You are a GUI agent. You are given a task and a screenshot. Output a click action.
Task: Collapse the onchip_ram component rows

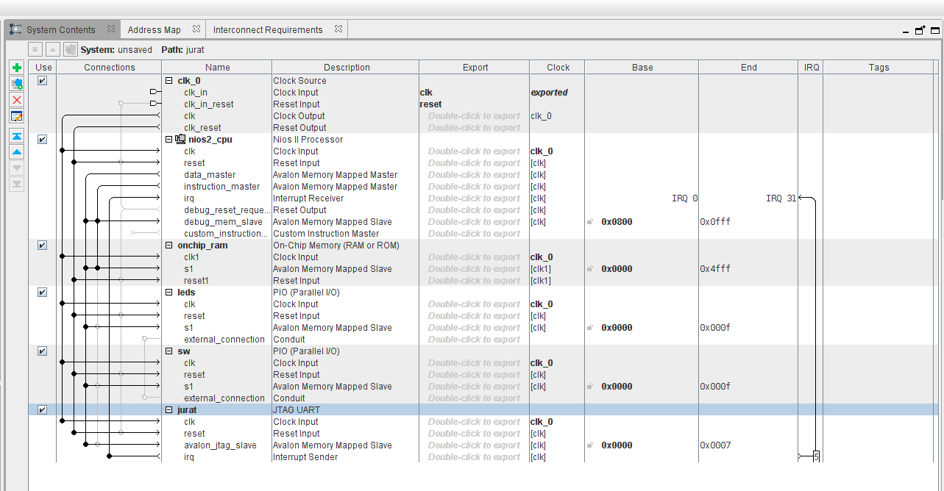[169, 246]
